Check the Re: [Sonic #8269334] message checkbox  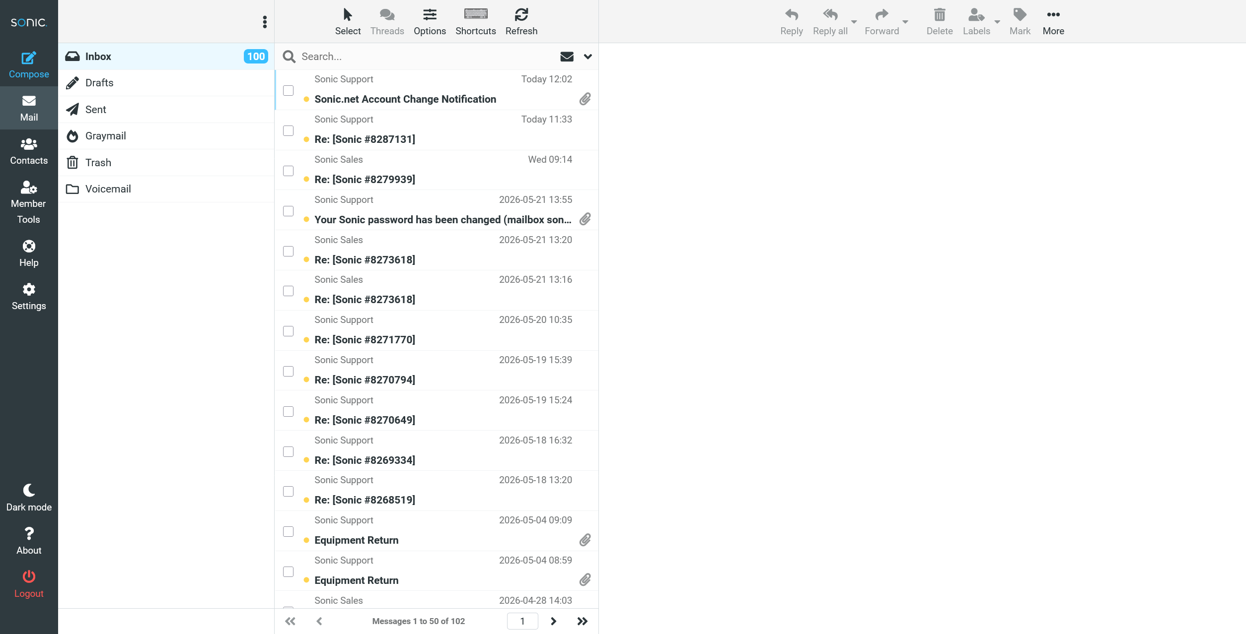(x=288, y=451)
